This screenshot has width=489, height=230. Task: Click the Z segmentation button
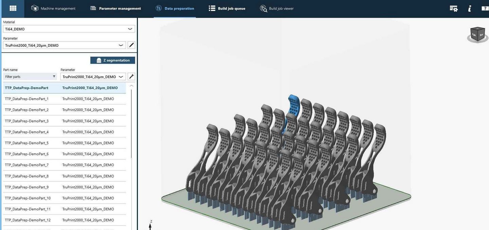coord(113,60)
